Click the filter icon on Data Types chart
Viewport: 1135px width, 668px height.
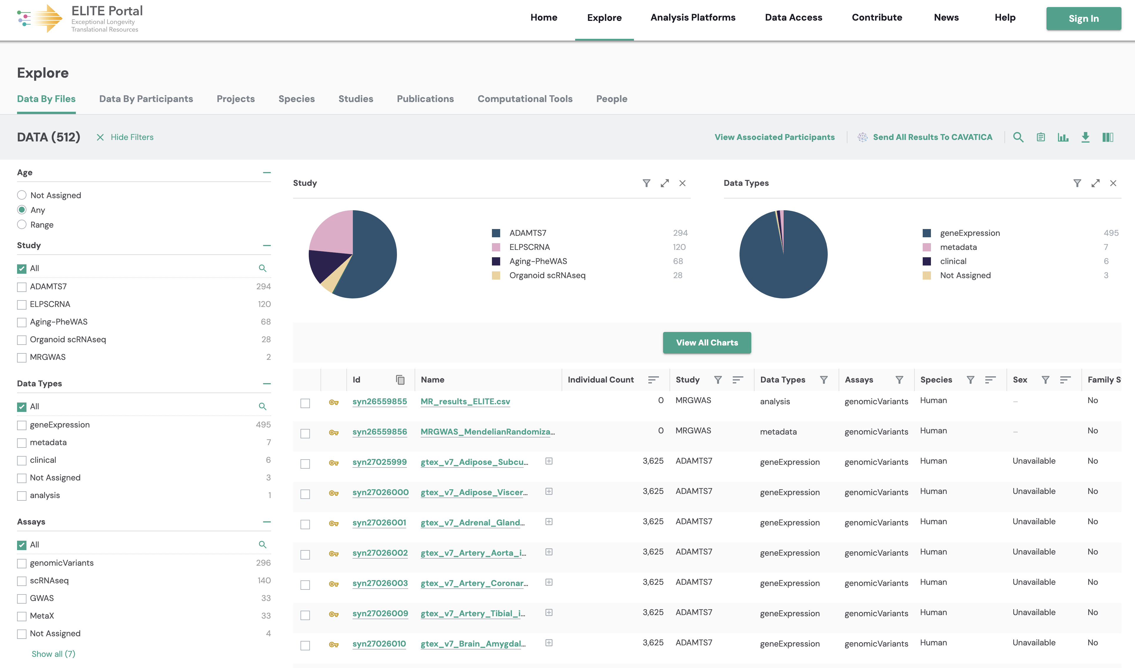1077,183
